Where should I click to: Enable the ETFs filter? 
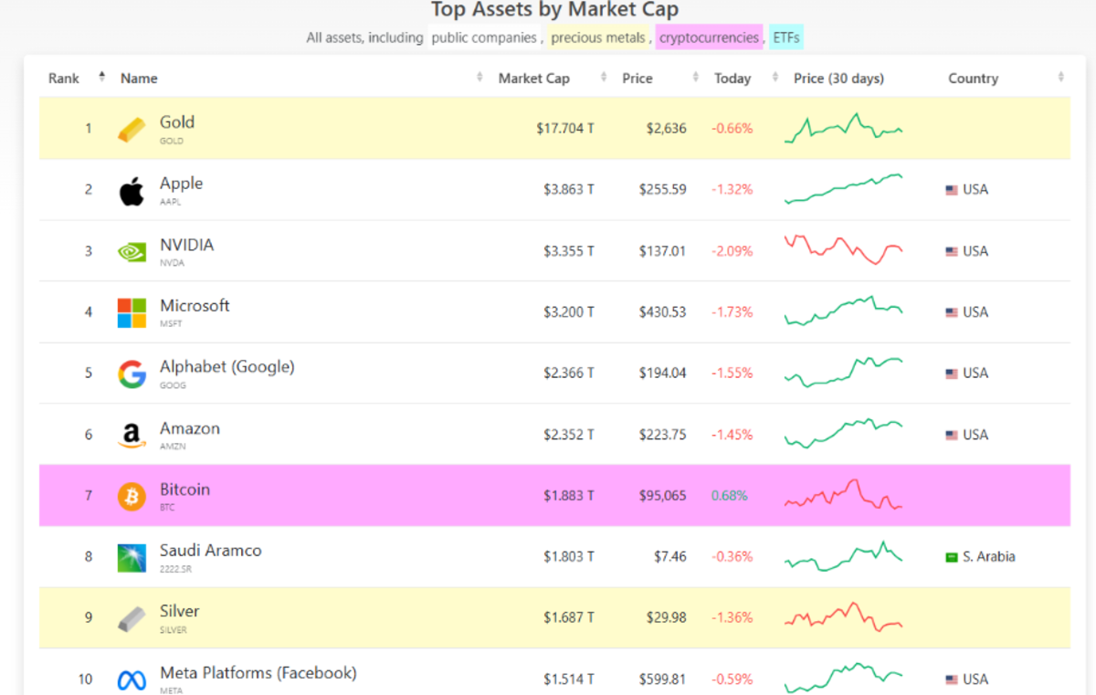pyautogui.click(x=785, y=37)
